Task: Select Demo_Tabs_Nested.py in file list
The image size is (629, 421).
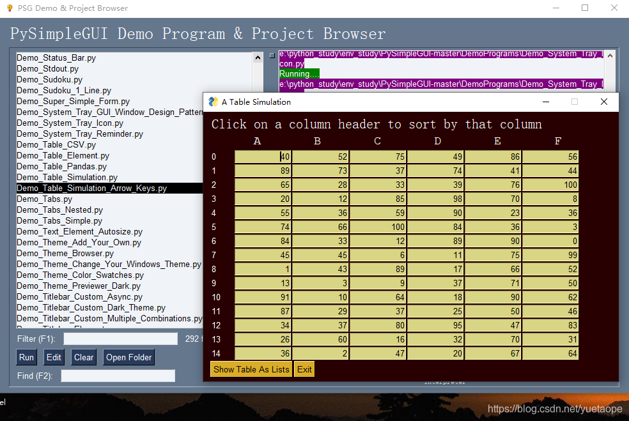Action: 60,210
